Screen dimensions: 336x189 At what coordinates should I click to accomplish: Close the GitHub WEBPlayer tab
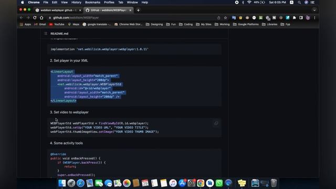pos(130,10)
